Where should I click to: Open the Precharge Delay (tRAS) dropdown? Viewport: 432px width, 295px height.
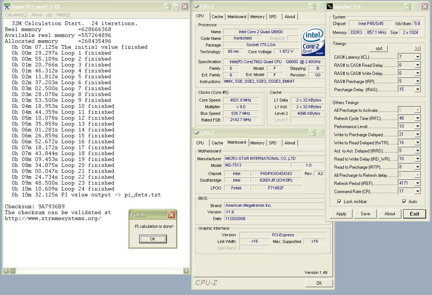click(x=418, y=89)
